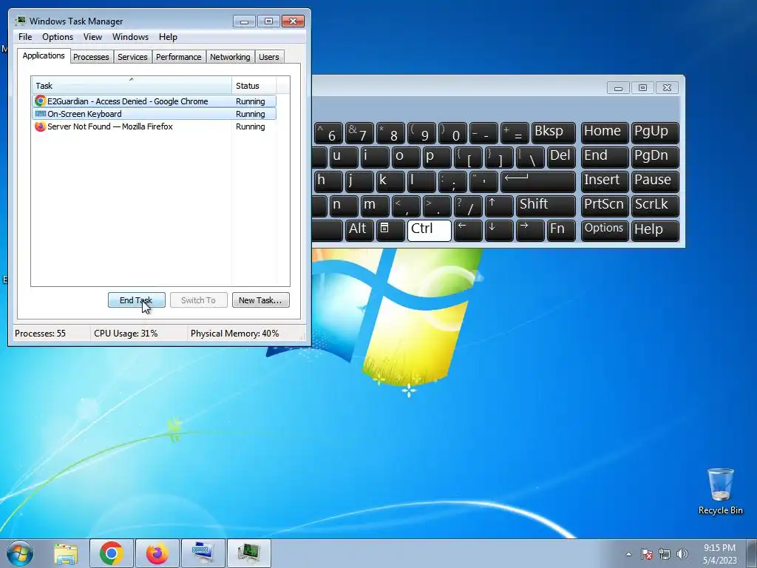757x568 pixels.
Task: Select Task Manager taskbar icon
Action: [248, 553]
